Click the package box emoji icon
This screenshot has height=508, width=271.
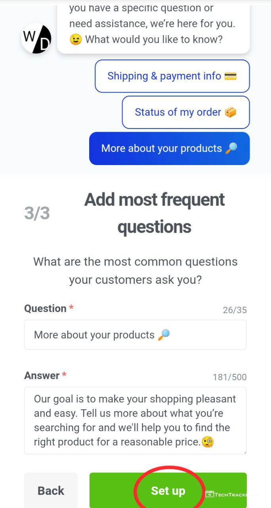(230, 112)
